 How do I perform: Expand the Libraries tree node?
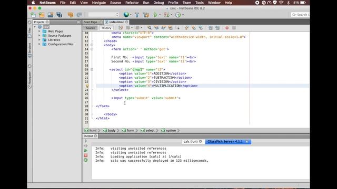pyautogui.click(x=39, y=40)
